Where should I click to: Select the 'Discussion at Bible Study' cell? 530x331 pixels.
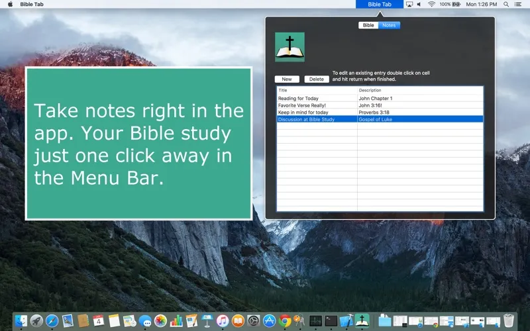click(x=317, y=119)
